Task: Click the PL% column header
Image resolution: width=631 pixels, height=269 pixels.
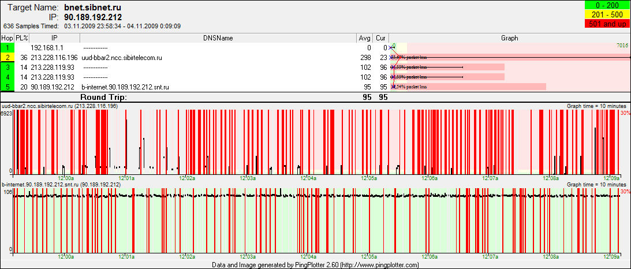Action: click(x=22, y=38)
